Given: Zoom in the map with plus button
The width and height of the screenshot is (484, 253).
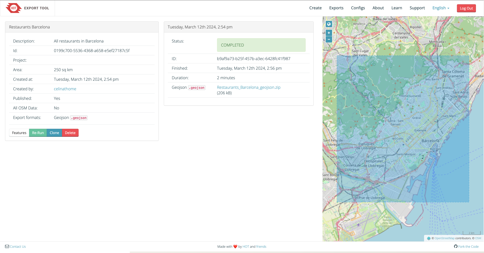Looking at the screenshot, I should coord(329,33).
